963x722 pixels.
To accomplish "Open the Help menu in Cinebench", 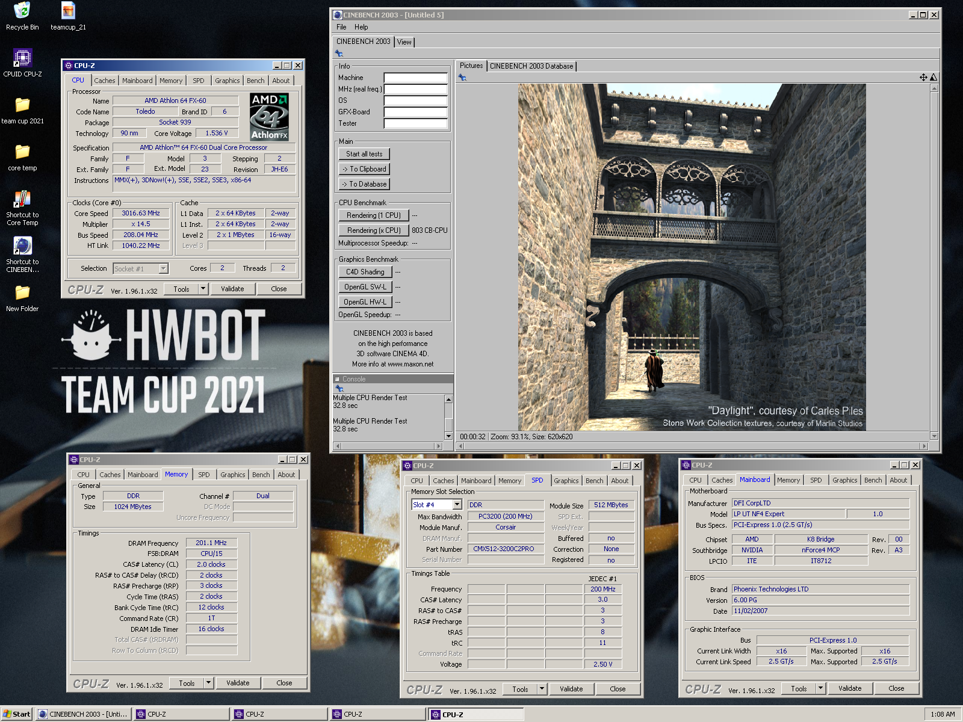I will [x=361, y=27].
